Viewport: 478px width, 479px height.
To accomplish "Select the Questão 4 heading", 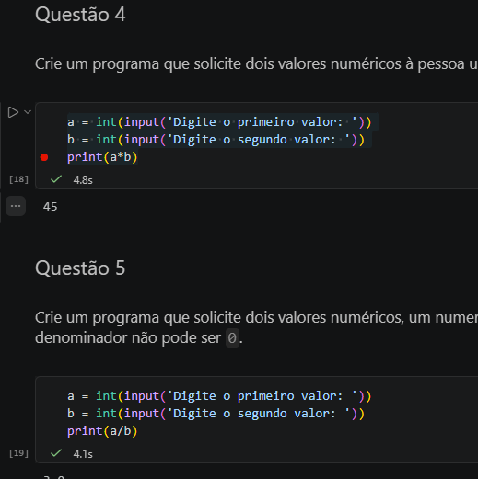I will click(x=80, y=15).
